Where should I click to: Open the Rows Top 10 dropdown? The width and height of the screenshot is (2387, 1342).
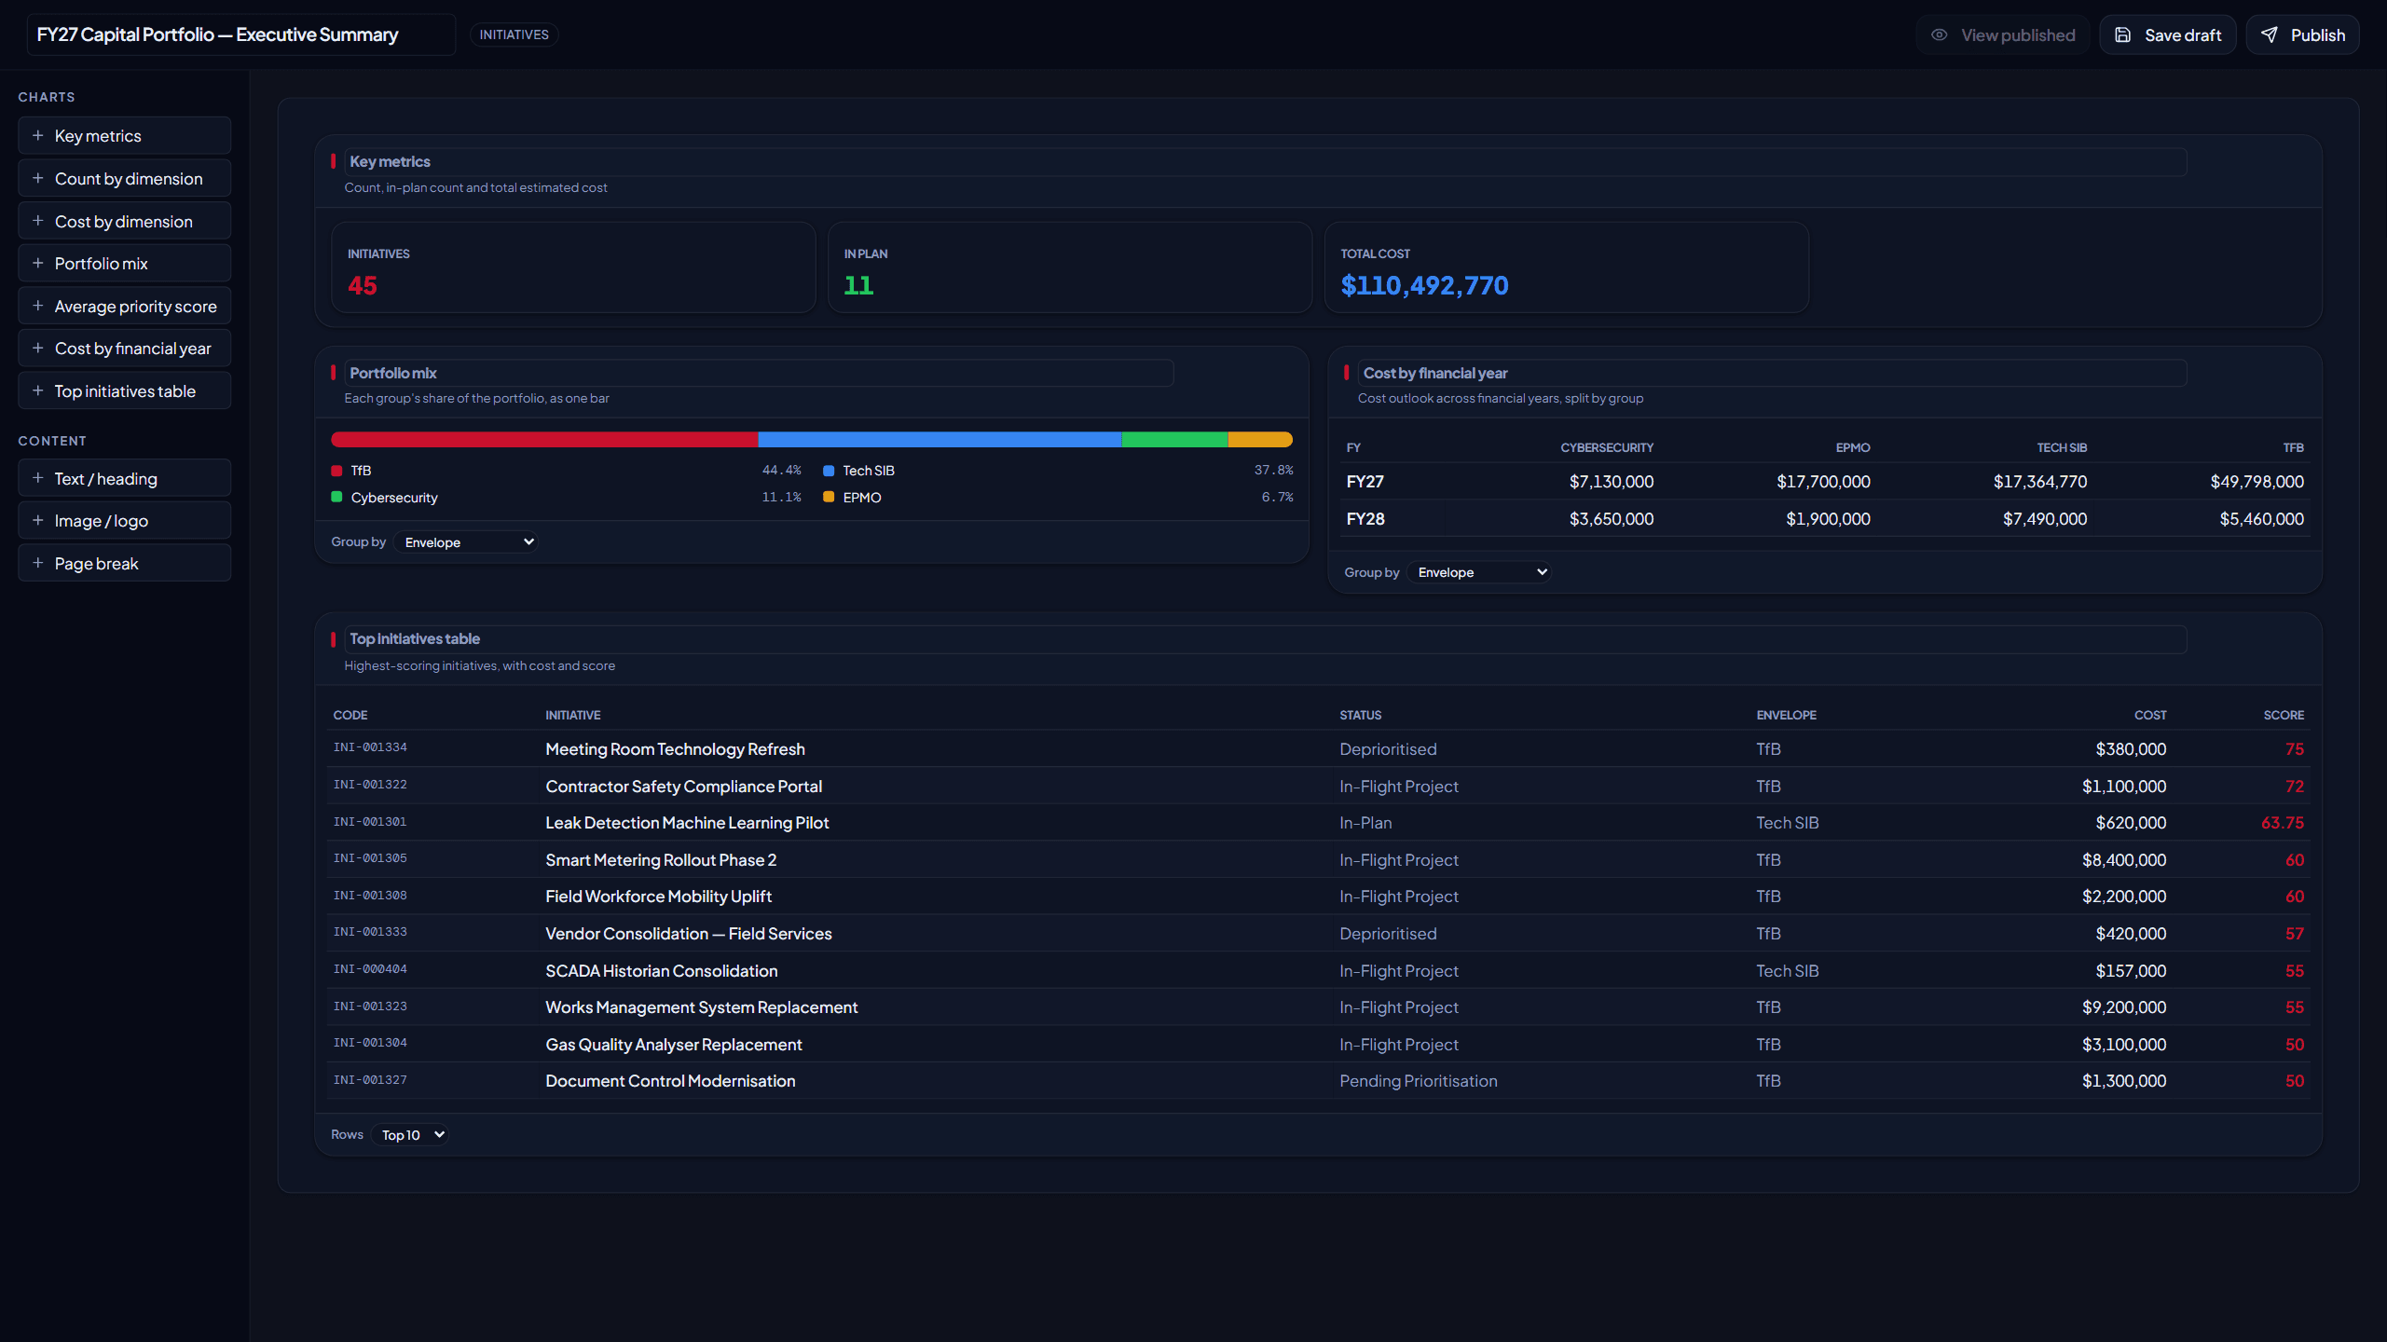pyautogui.click(x=411, y=1135)
